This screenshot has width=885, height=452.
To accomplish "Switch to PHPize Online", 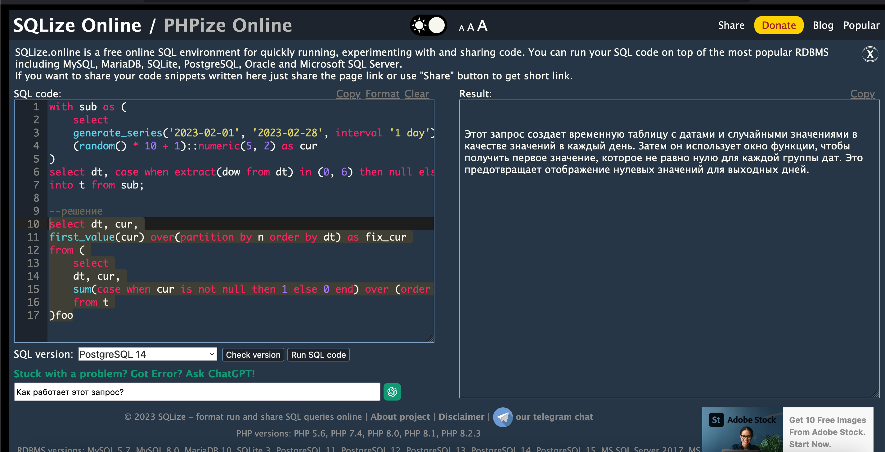I will [228, 25].
